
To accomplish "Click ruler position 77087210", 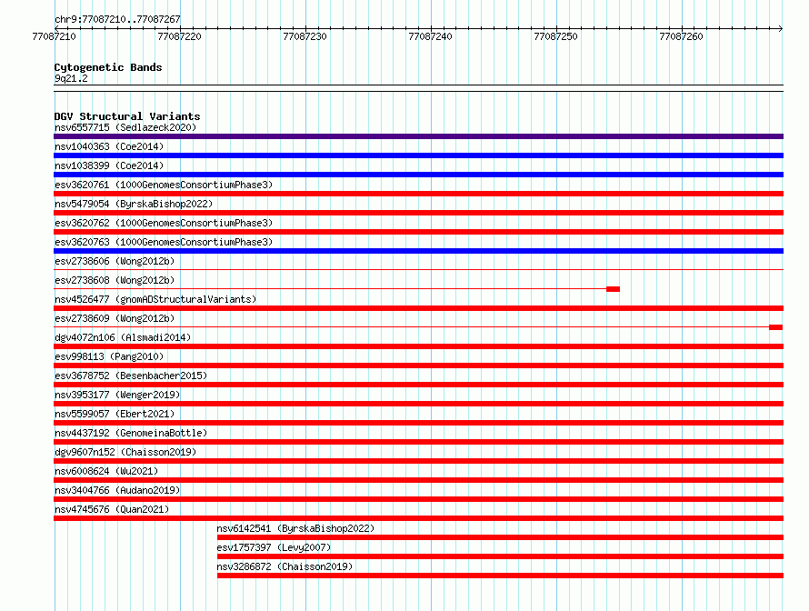I will point(55,36).
